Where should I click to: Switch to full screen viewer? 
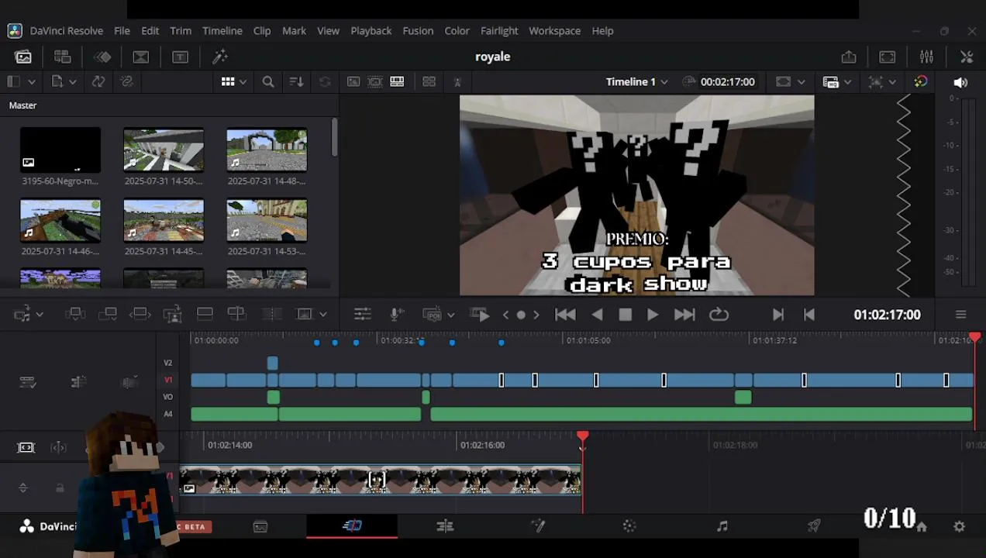[888, 57]
